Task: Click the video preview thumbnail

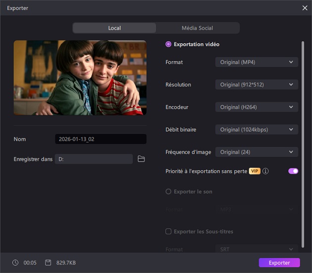Action: coord(80,77)
